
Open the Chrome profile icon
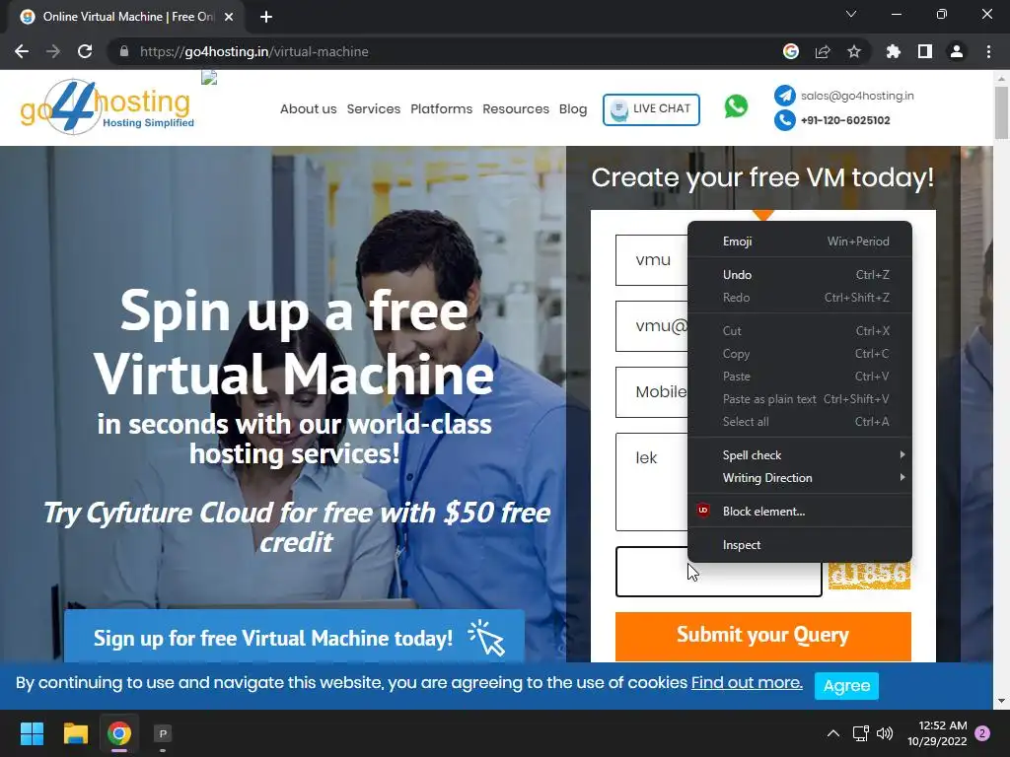point(957,51)
